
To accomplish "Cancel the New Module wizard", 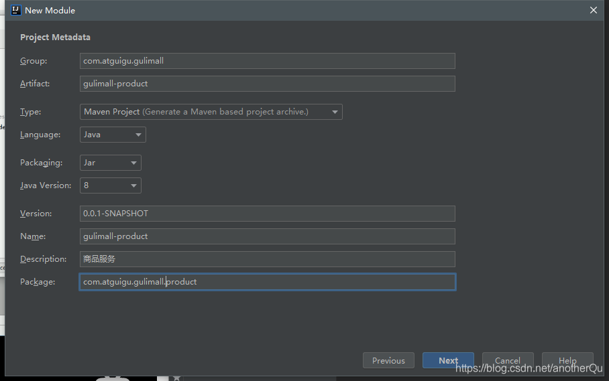I will pyautogui.click(x=508, y=360).
